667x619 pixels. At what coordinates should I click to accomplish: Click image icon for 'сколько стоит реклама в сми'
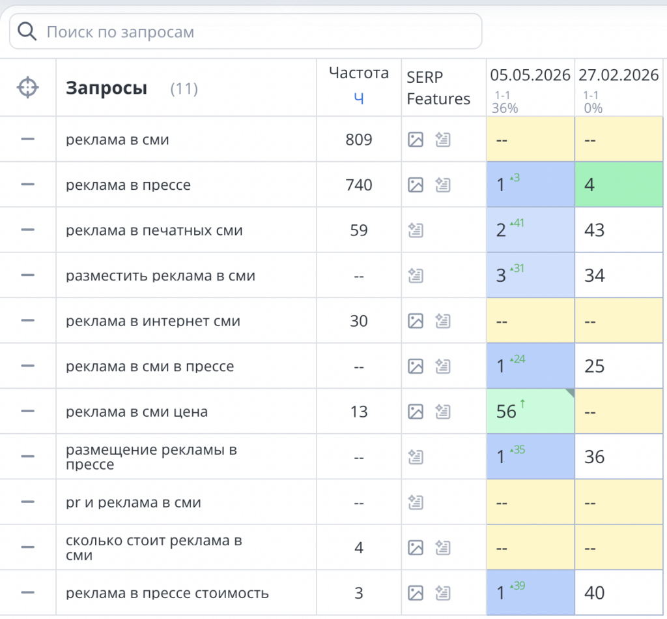[x=416, y=548]
